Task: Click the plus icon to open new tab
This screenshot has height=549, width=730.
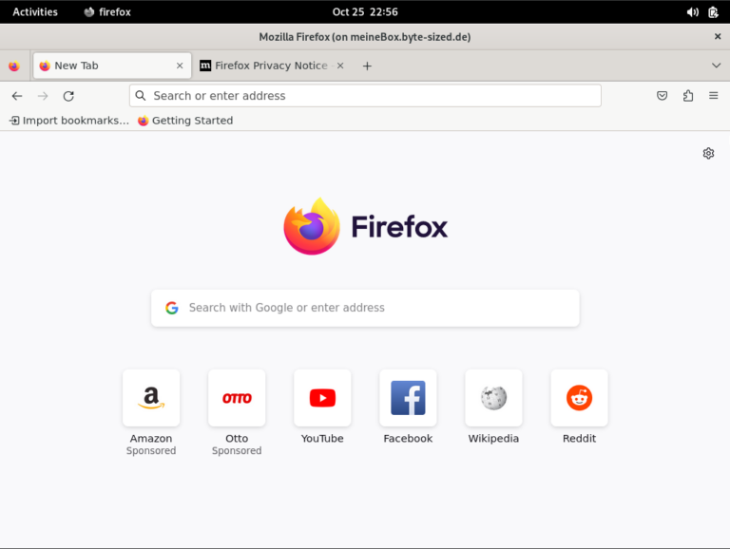Action: [x=367, y=66]
